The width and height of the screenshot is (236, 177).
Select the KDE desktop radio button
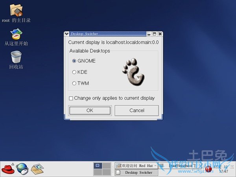click(x=74, y=72)
